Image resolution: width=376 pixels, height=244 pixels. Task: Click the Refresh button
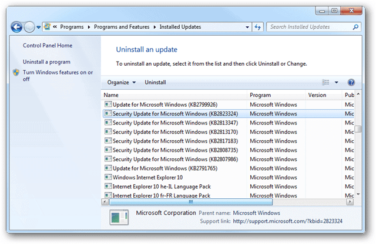click(x=257, y=27)
